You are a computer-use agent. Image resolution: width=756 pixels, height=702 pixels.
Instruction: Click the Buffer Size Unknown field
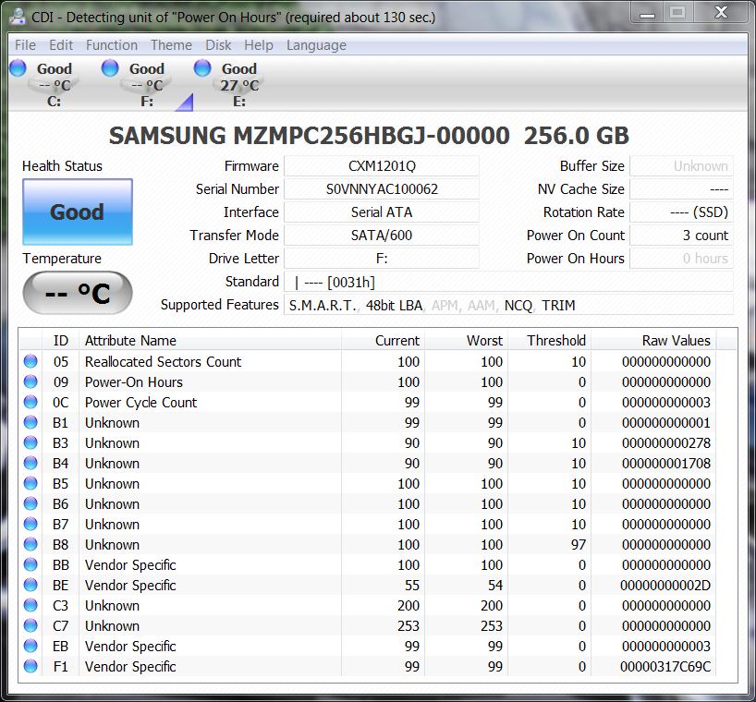(x=682, y=166)
